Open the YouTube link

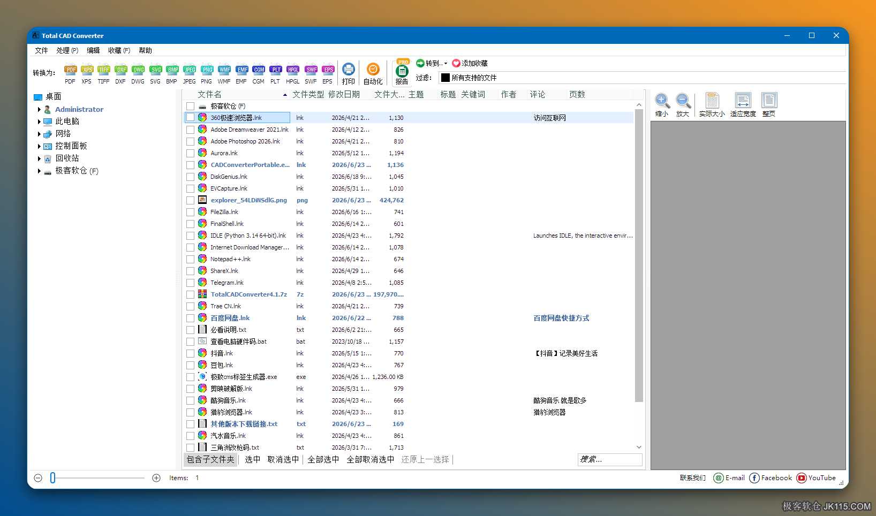(816, 478)
